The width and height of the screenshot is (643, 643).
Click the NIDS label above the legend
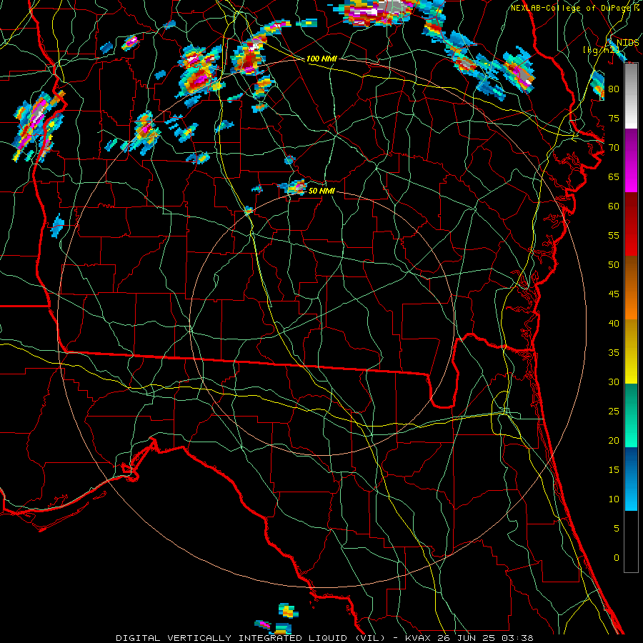[627, 43]
